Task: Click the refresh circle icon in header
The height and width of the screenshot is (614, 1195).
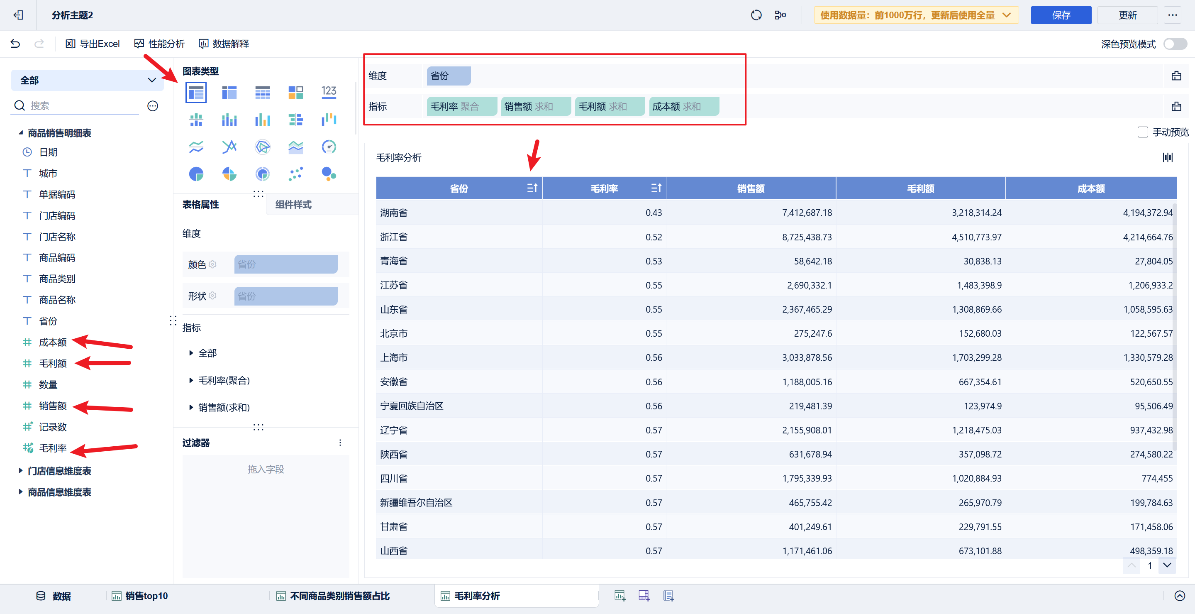Action: pyautogui.click(x=756, y=15)
